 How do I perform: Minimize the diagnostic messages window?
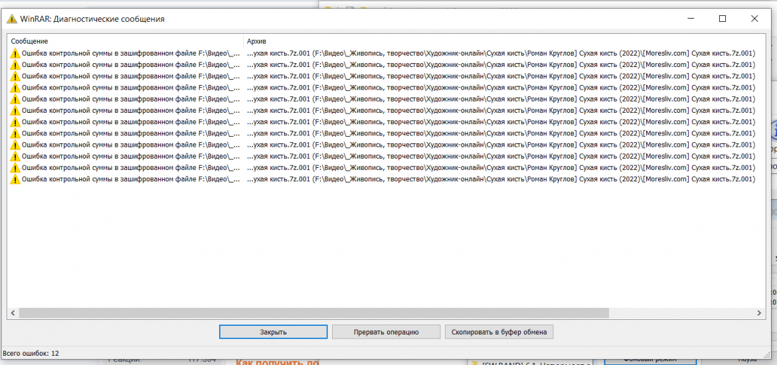coord(691,19)
